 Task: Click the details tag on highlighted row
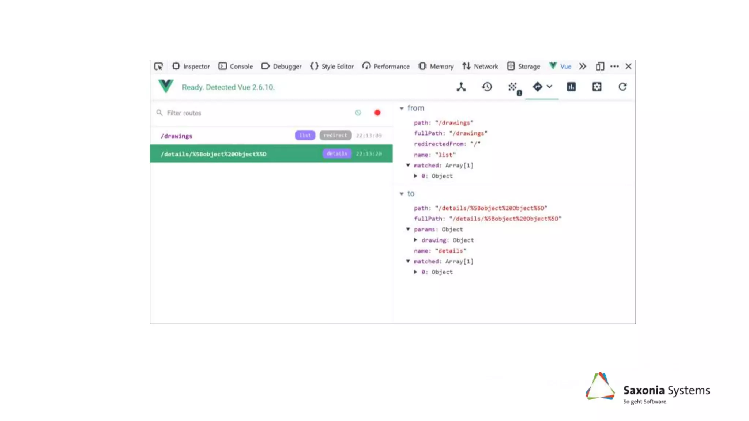pyautogui.click(x=337, y=153)
